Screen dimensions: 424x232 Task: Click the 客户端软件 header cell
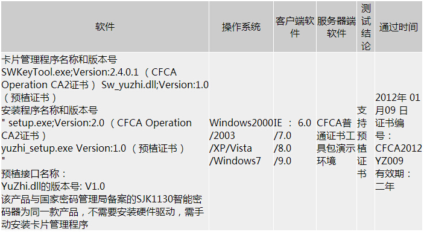pyautogui.click(x=295, y=27)
